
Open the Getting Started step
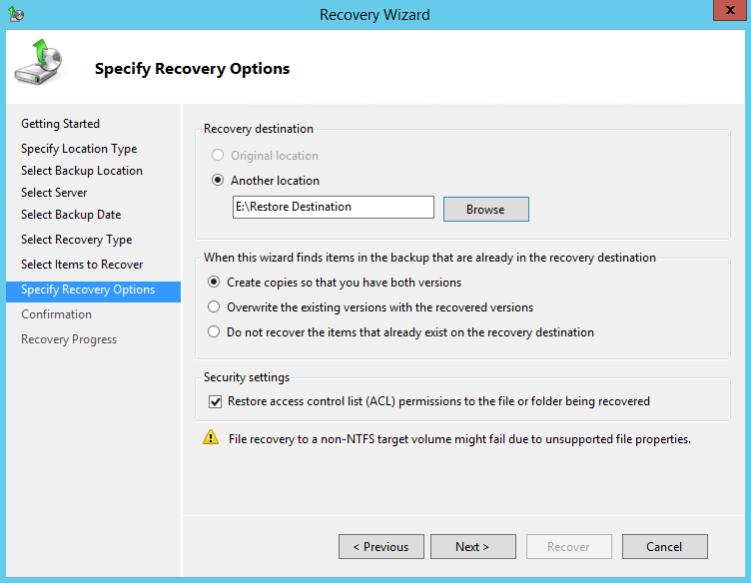click(x=60, y=124)
